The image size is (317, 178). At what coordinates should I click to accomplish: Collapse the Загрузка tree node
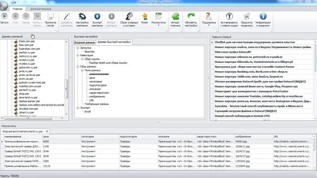pos(78,48)
